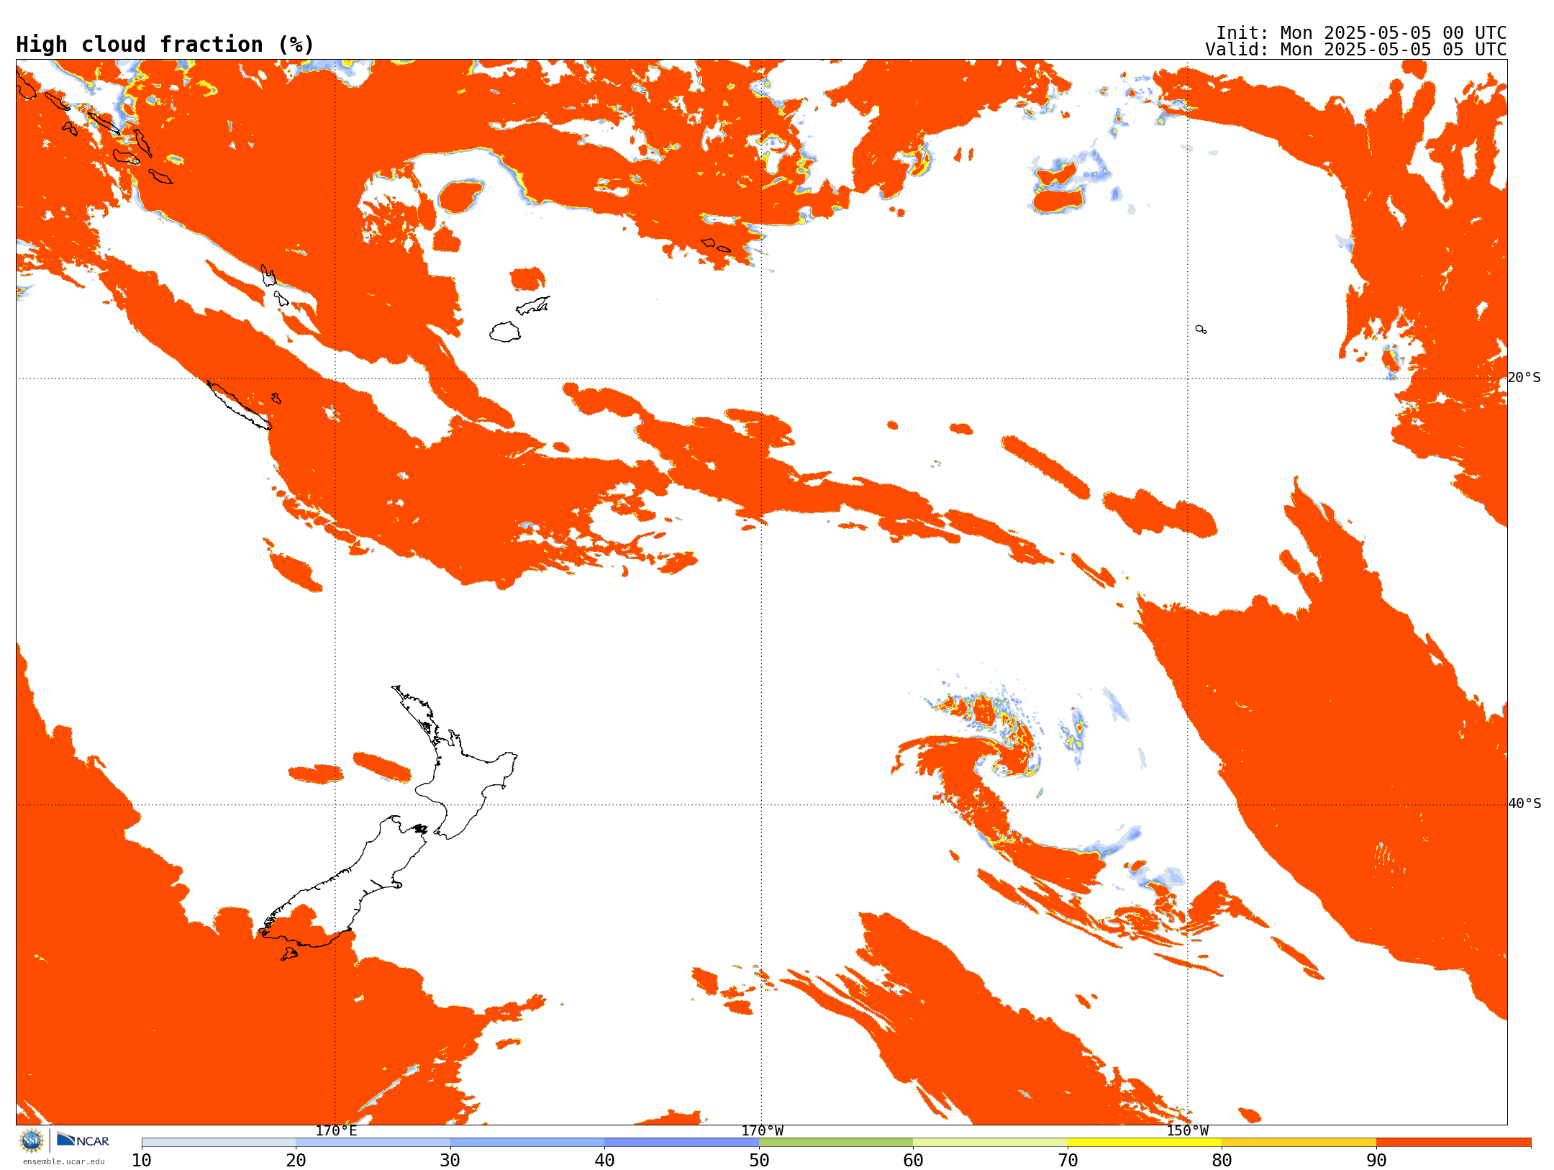The height and width of the screenshot is (1170, 1554).
Task: Click the 10-20 pale gray colorbar segment
Action: point(219,1143)
